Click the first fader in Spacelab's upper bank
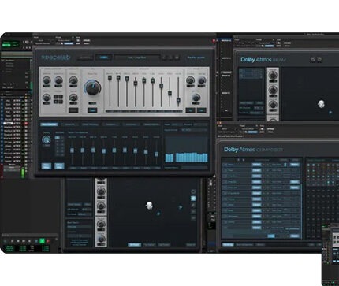This screenshot has width=339, height=286. click(110, 78)
